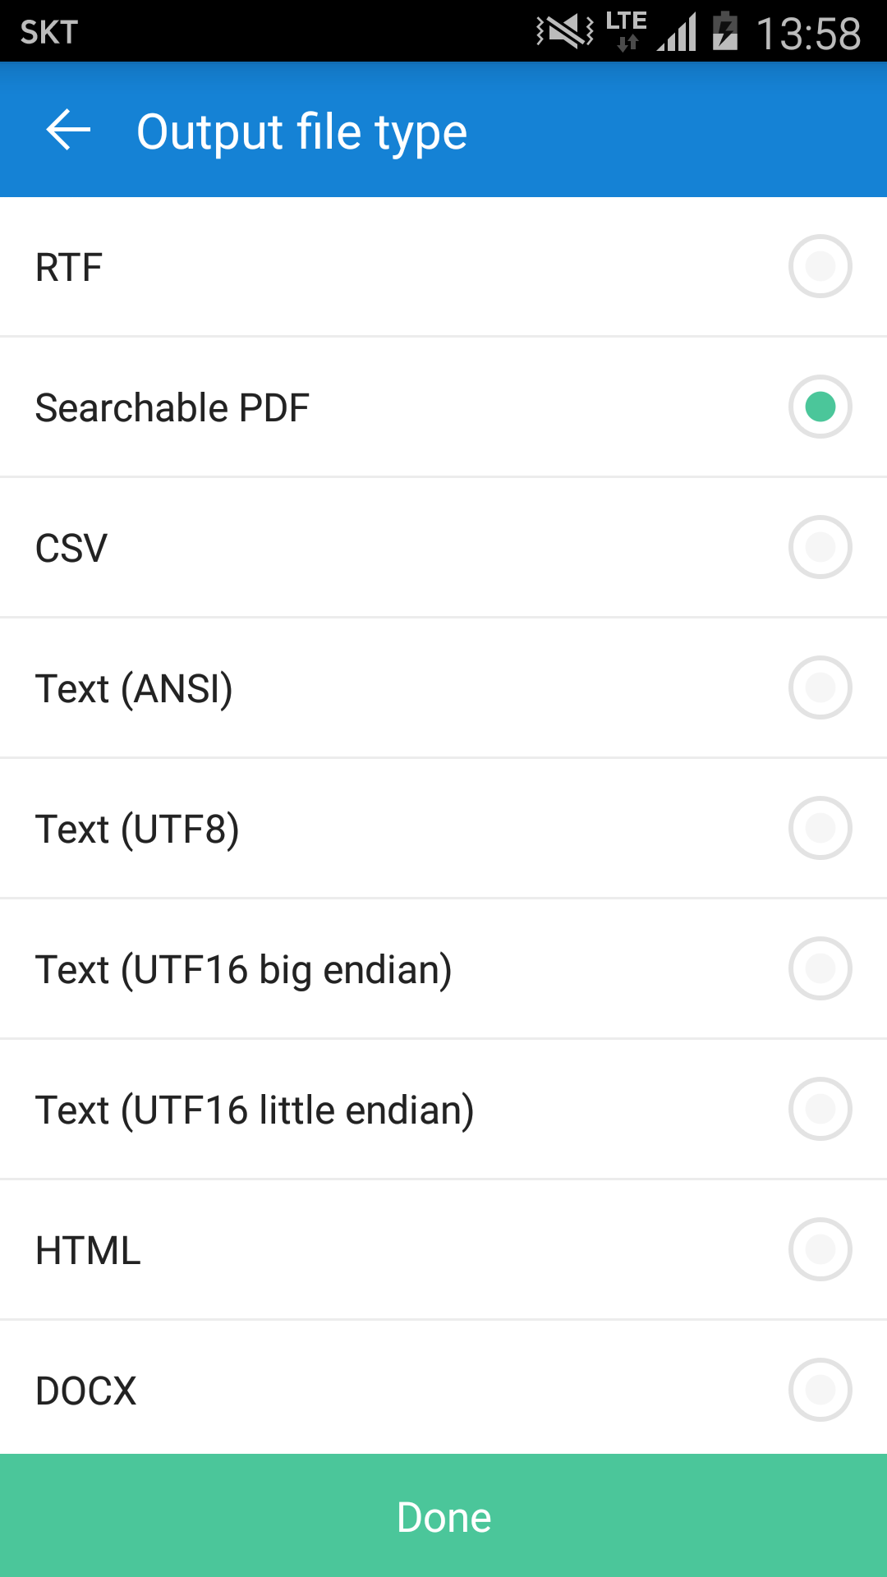
Task: Tap the DOCX option label
Action: click(86, 1391)
